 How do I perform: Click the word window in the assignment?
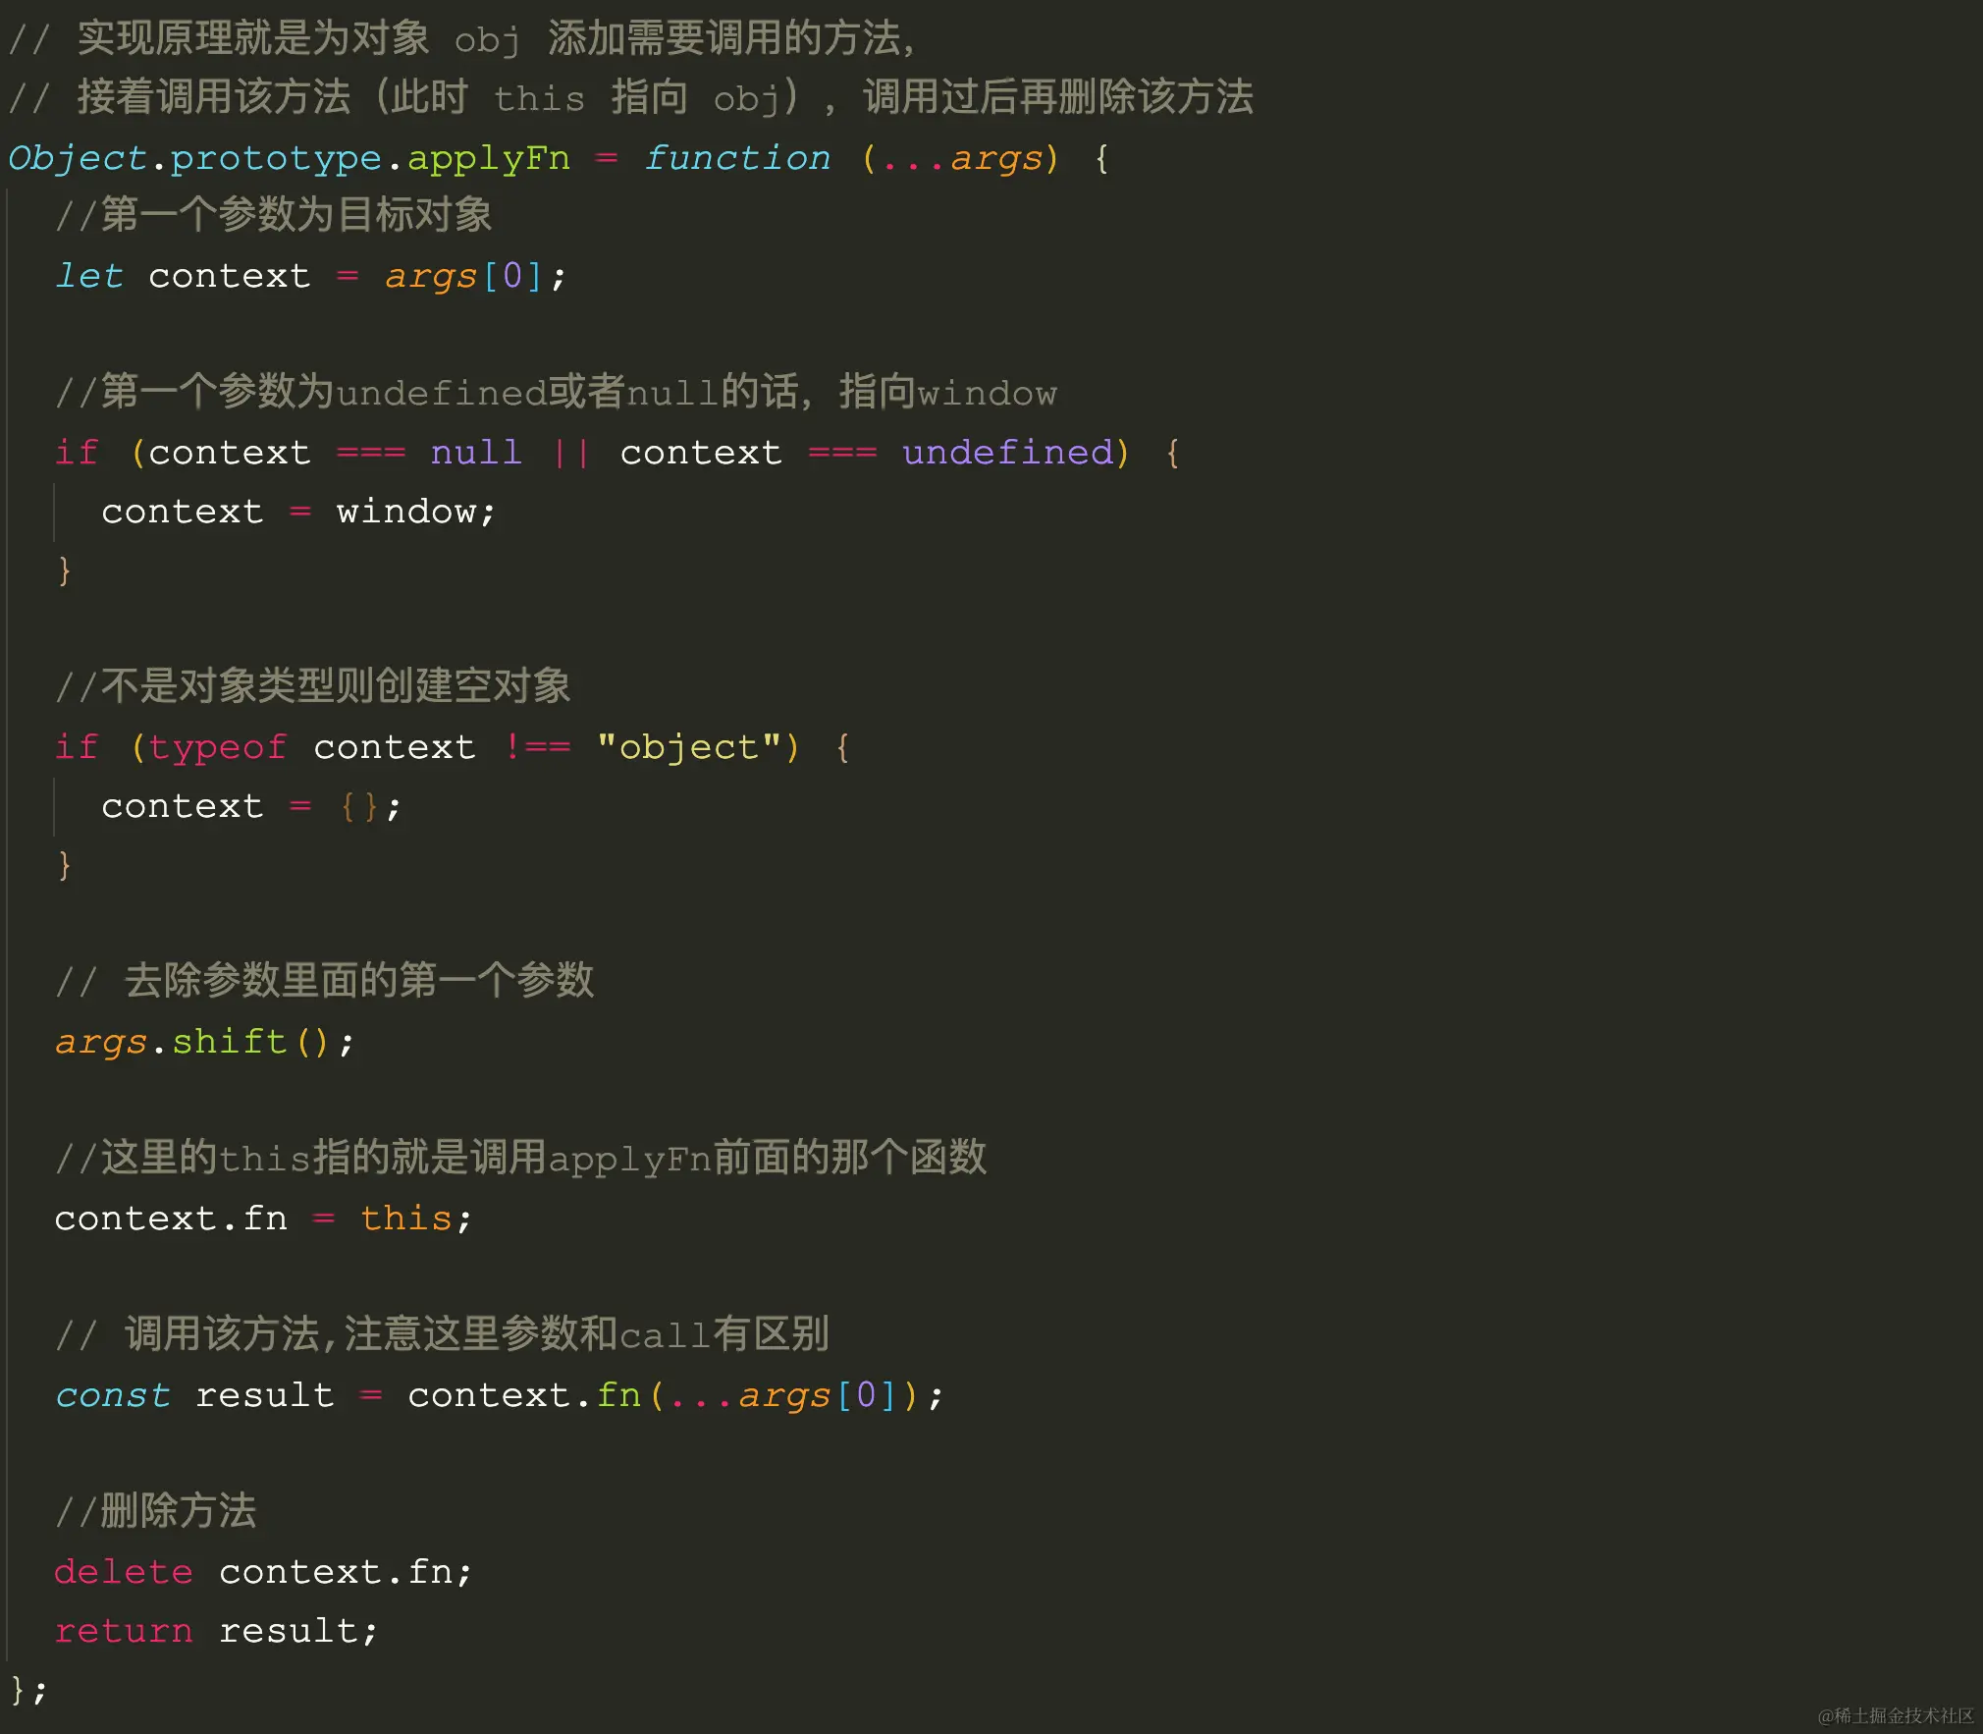406,512
